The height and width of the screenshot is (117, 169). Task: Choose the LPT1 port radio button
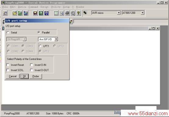[40, 46]
